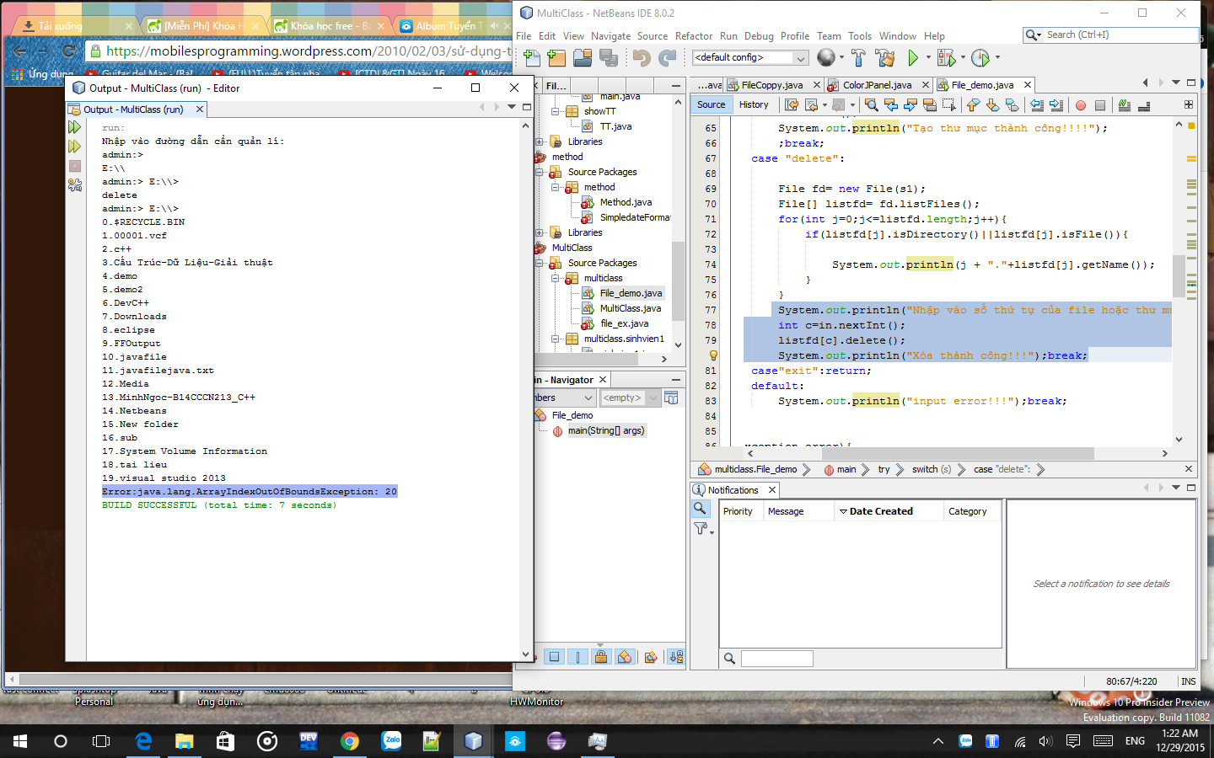Open the Navigator Members view dropdown
Viewport: 1214px width, 758px height.
pyautogui.click(x=588, y=398)
